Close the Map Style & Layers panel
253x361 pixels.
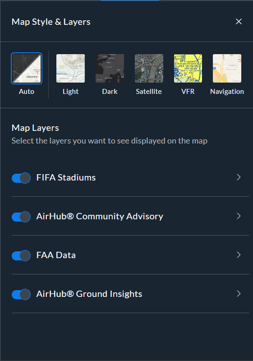[239, 22]
